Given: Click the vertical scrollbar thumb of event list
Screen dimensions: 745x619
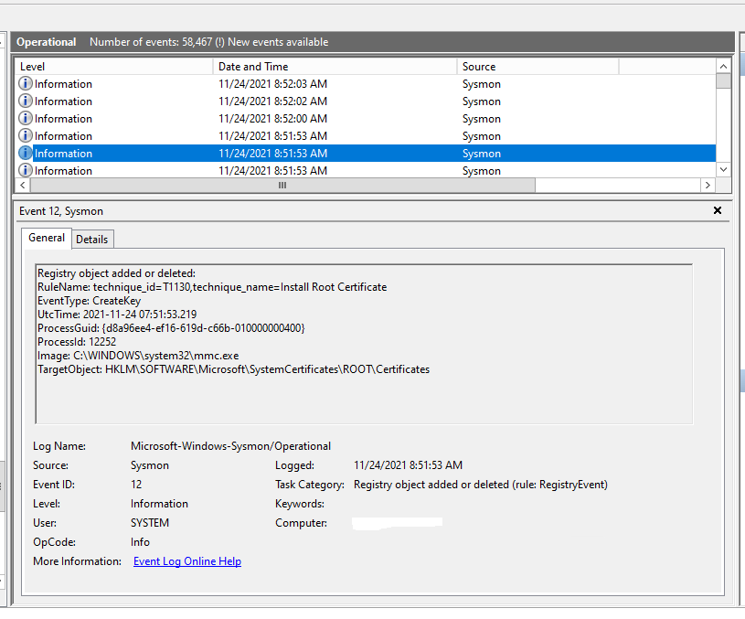Looking at the screenshot, I should [723, 80].
